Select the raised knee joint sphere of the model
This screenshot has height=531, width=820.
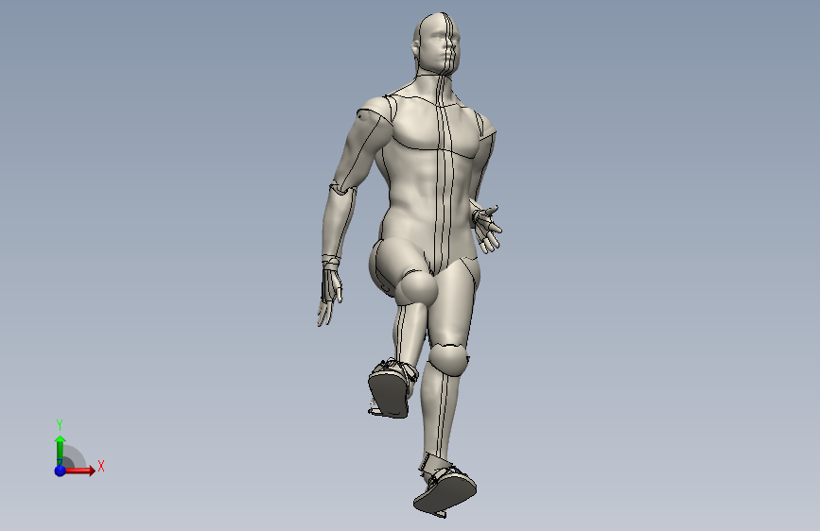pos(416,289)
